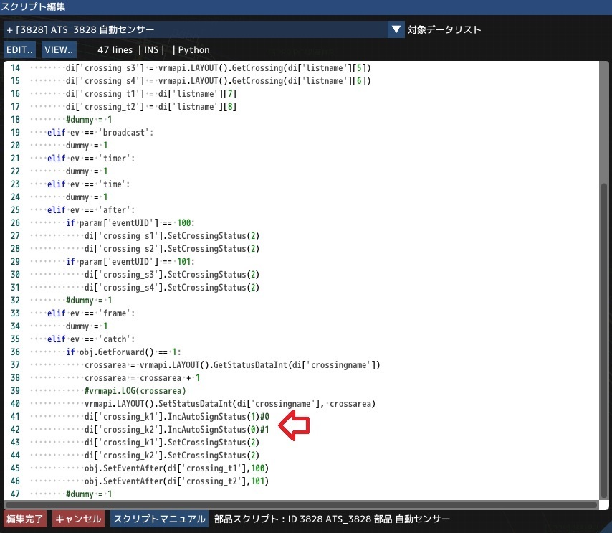Click line 27 crossing_s1 SetCrossingStatus(2)
This screenshot has height=533, width=612.
[x=172, y=235]
